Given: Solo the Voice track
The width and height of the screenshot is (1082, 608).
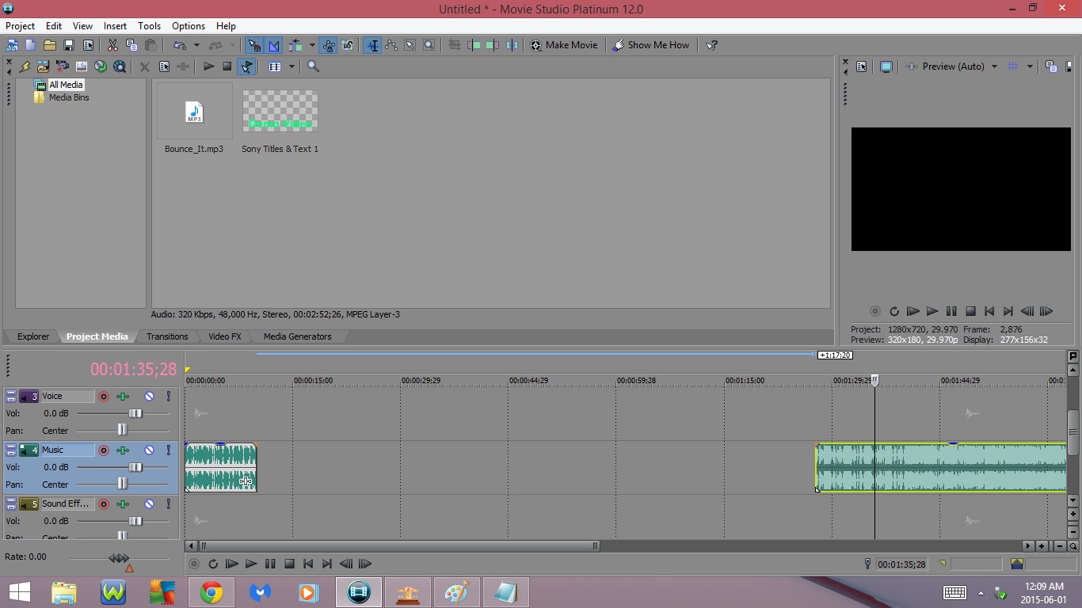Looking at the screenshot, I should 168,396.
